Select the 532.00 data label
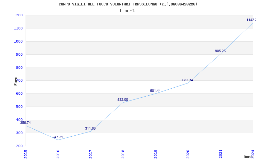Image resolution: width=256 pixels, height=160 pixels. (x=123, y=100)
